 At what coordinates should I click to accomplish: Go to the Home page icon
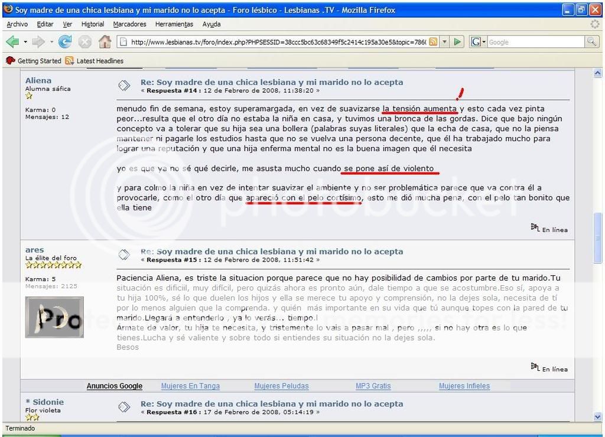coord(105,42)
